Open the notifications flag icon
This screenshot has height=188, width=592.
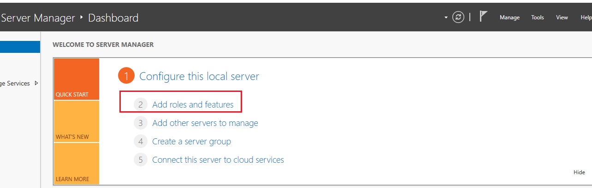pos(483,17)
